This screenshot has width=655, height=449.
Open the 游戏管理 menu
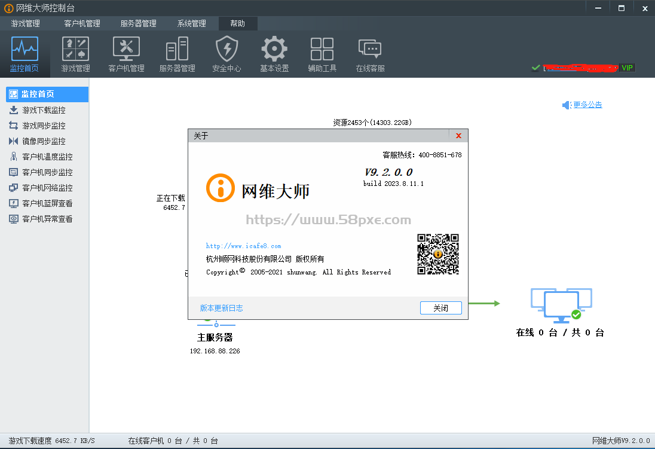[26, 23]
